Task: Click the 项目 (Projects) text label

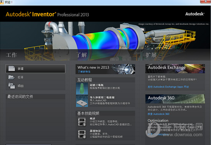Action: [20, 86]
